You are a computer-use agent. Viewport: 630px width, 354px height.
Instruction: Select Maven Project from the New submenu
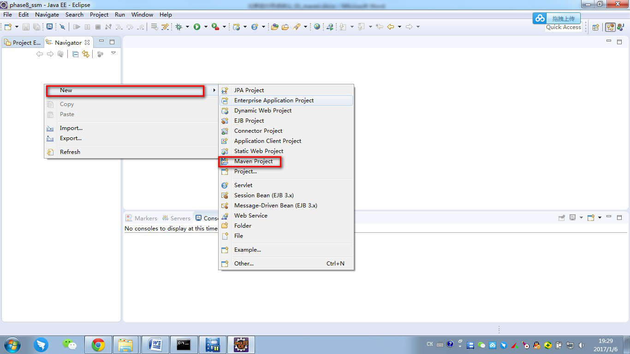253,161
